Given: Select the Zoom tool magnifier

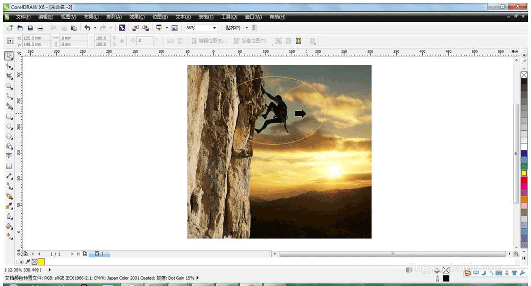Looking at the screenshot, I should coord(9,87).
